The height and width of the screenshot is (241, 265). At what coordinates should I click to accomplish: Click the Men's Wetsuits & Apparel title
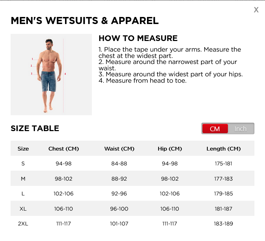click(x=85, y=20)
